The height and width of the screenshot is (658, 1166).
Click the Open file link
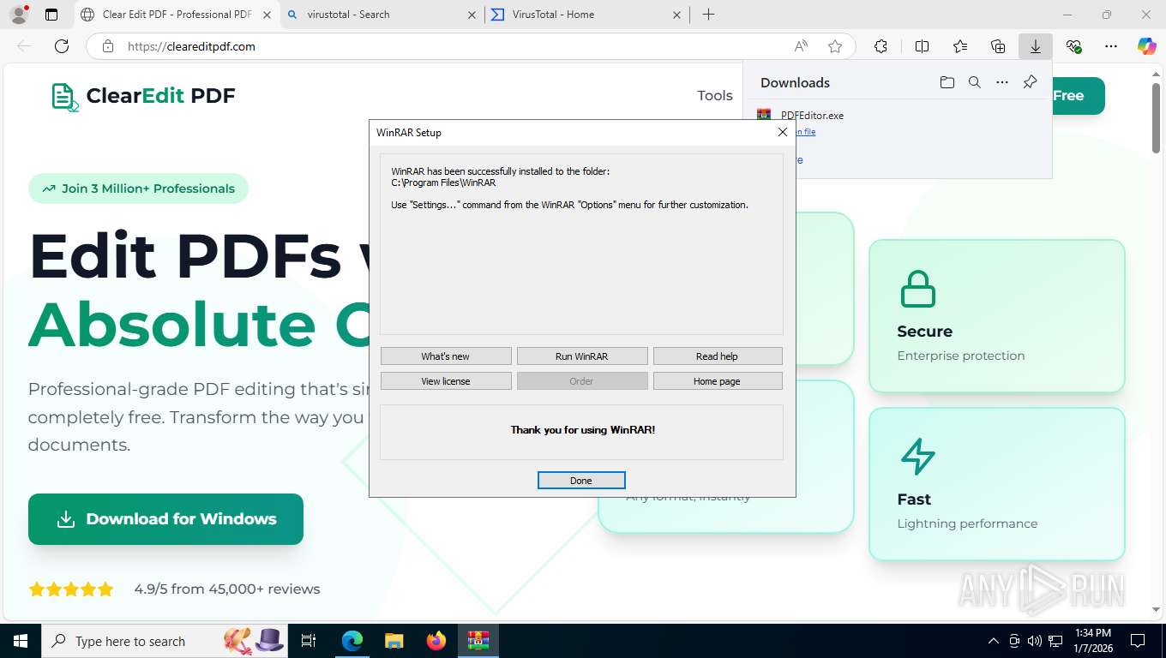806,132
